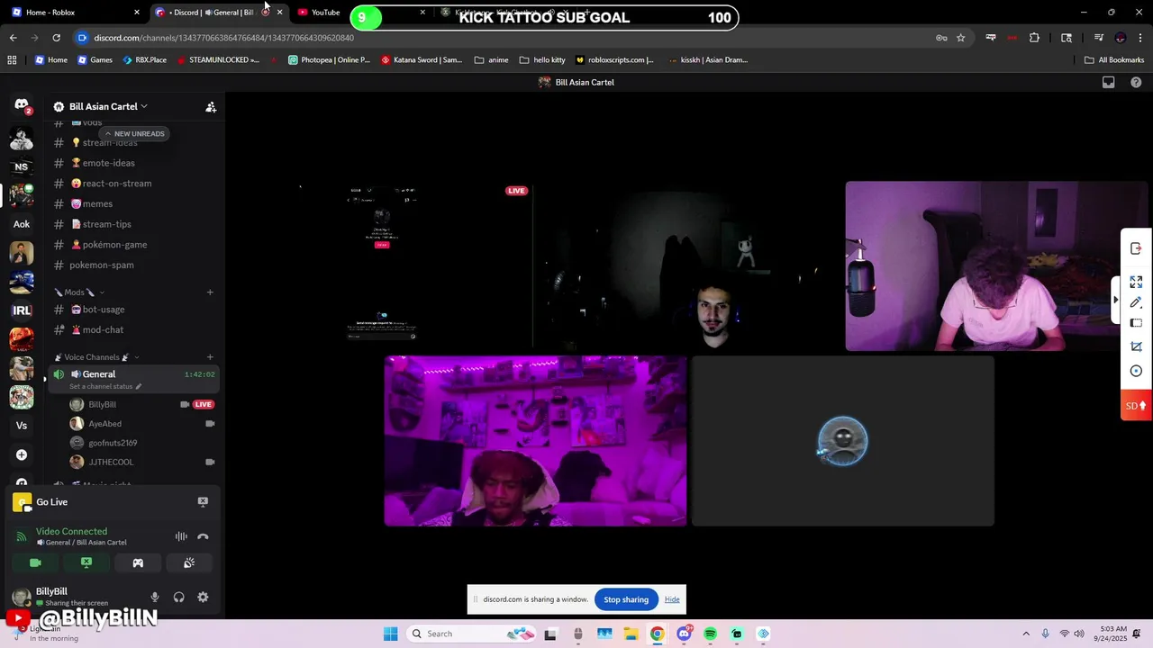Click pencil annotate icon on overlay toolbar

(1136, 301)
